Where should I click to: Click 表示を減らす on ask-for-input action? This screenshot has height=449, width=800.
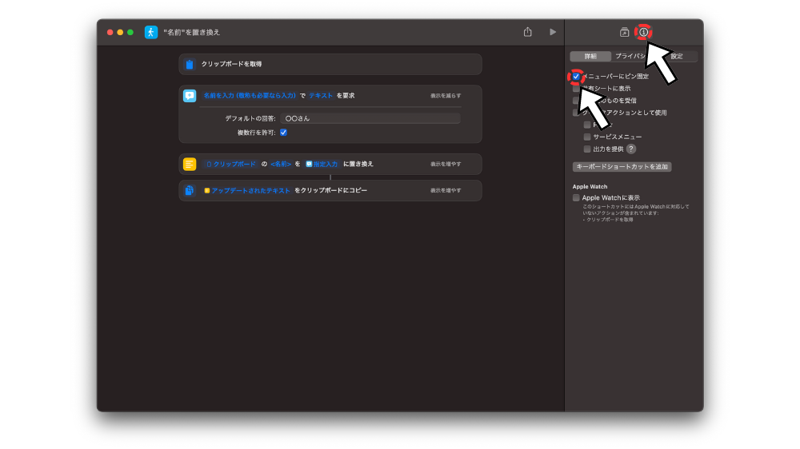(446, 96)
